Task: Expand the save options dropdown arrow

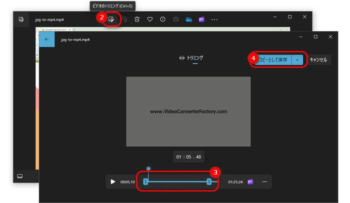Action: click(x=297, y=60)
